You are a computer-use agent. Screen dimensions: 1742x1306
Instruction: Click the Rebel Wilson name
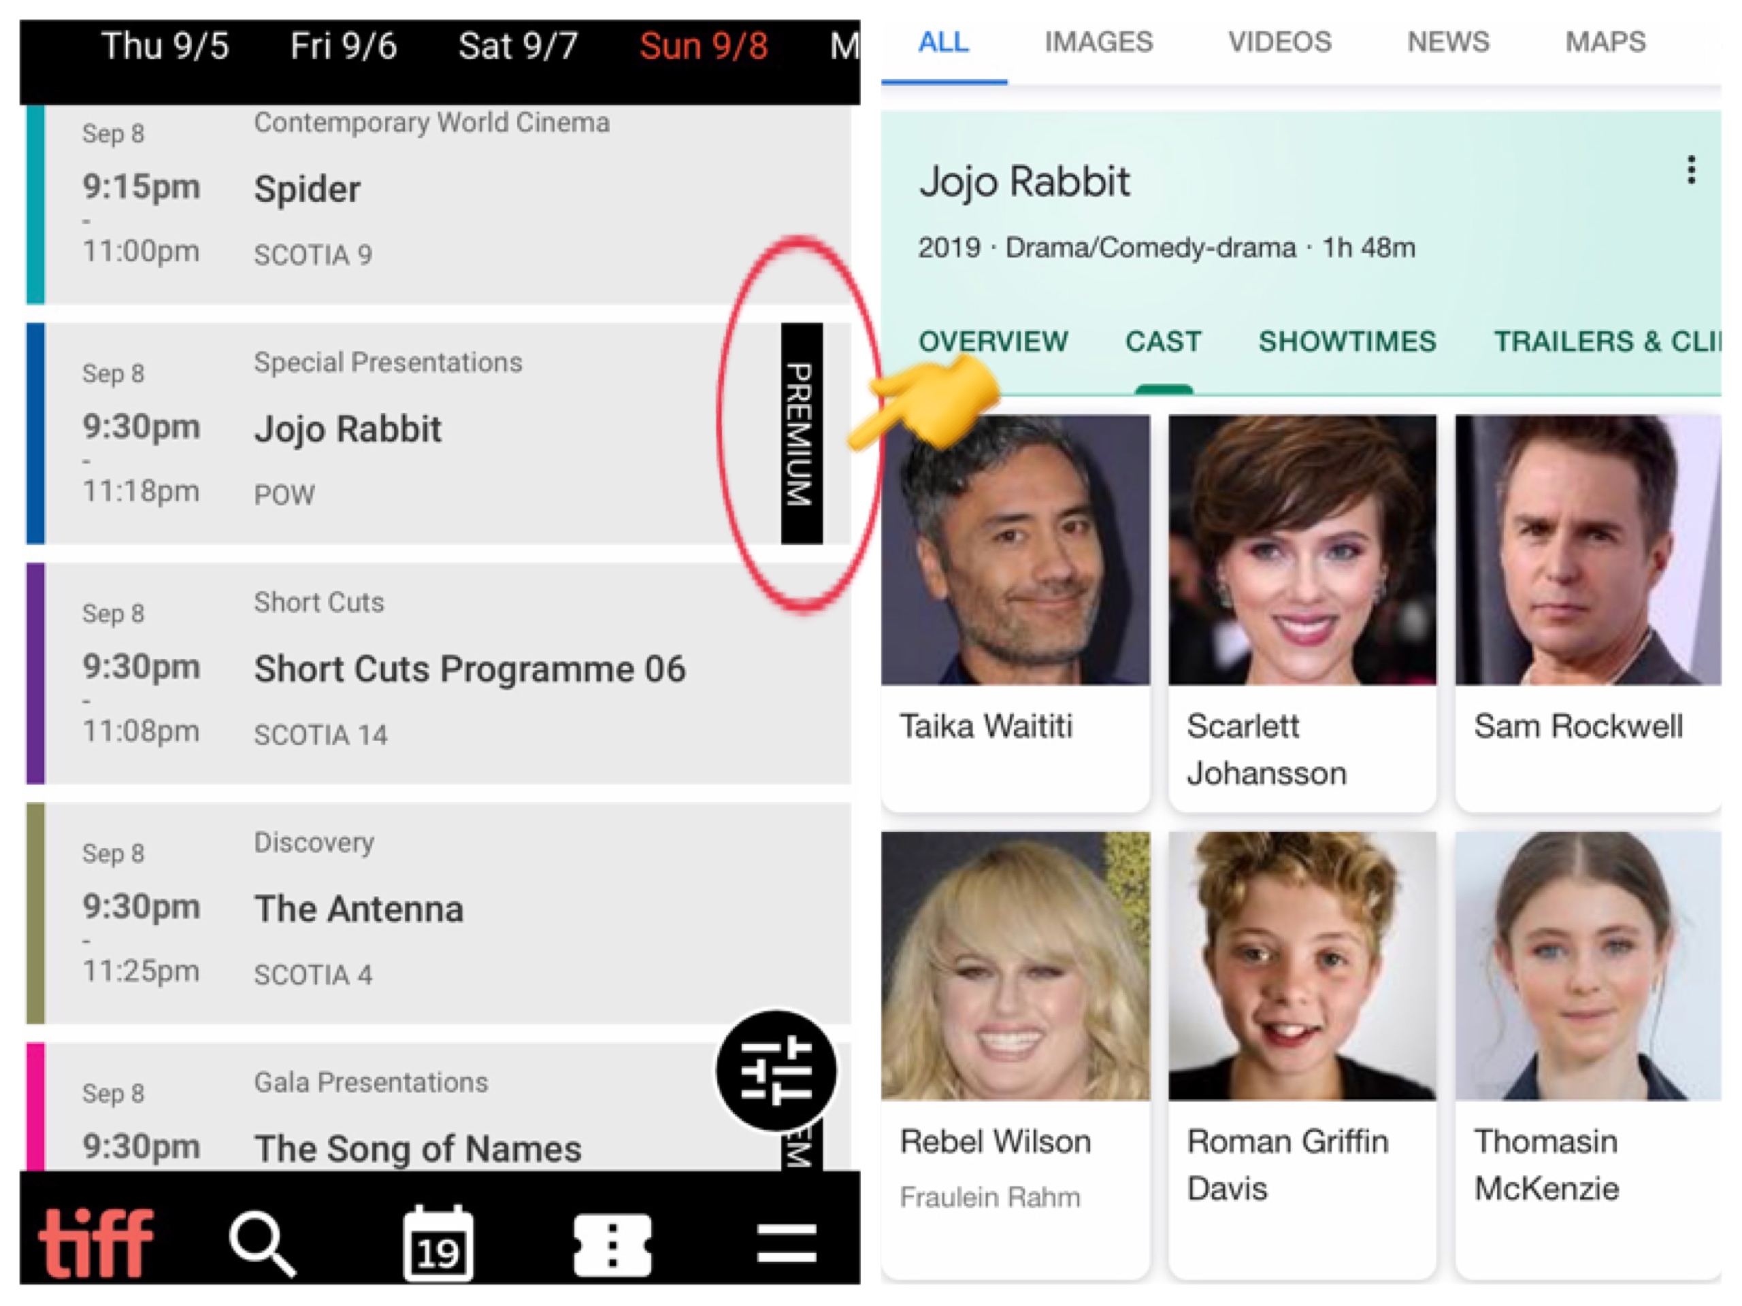pyautogui.click(x=996, y=1141)
